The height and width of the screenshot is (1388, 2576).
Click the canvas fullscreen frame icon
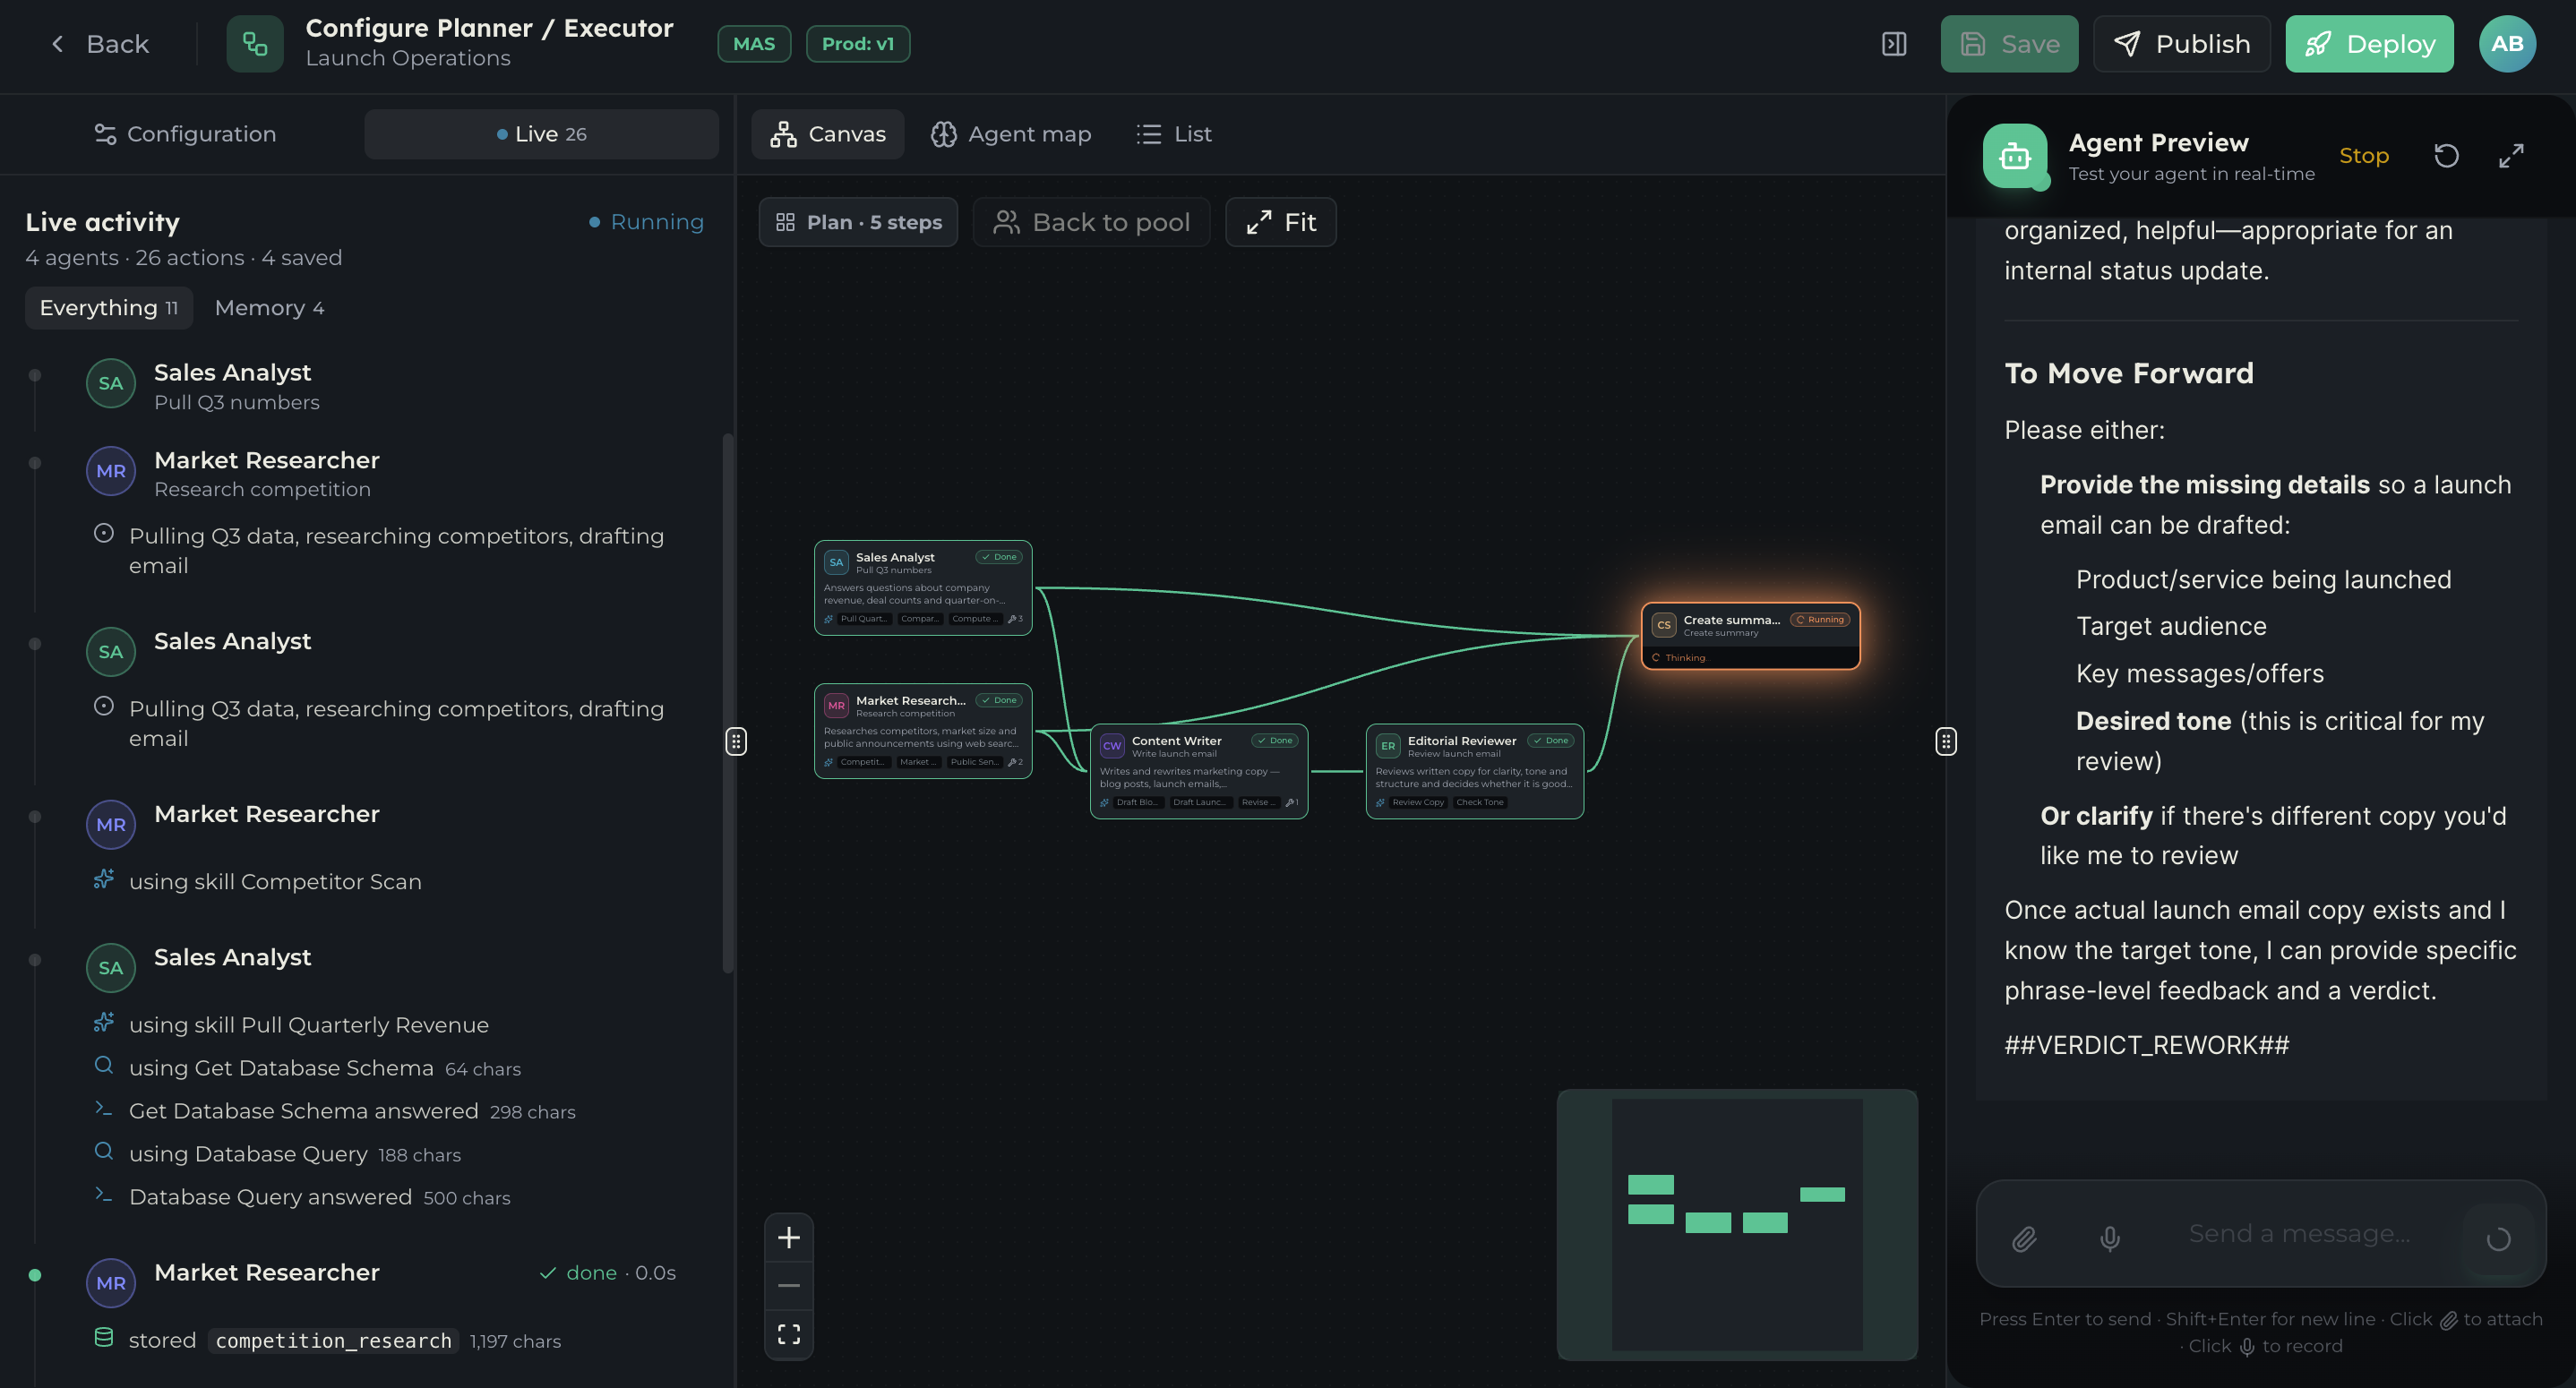point(789,1334)
